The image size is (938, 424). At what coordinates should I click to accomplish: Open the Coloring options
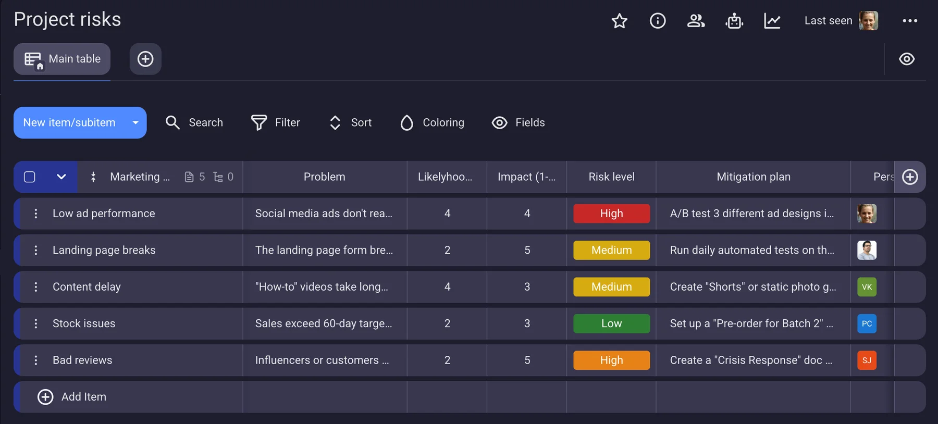(x=432, y=123)
